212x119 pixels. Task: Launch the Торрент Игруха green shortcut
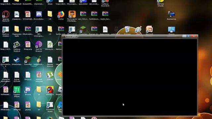click(17, 90)
